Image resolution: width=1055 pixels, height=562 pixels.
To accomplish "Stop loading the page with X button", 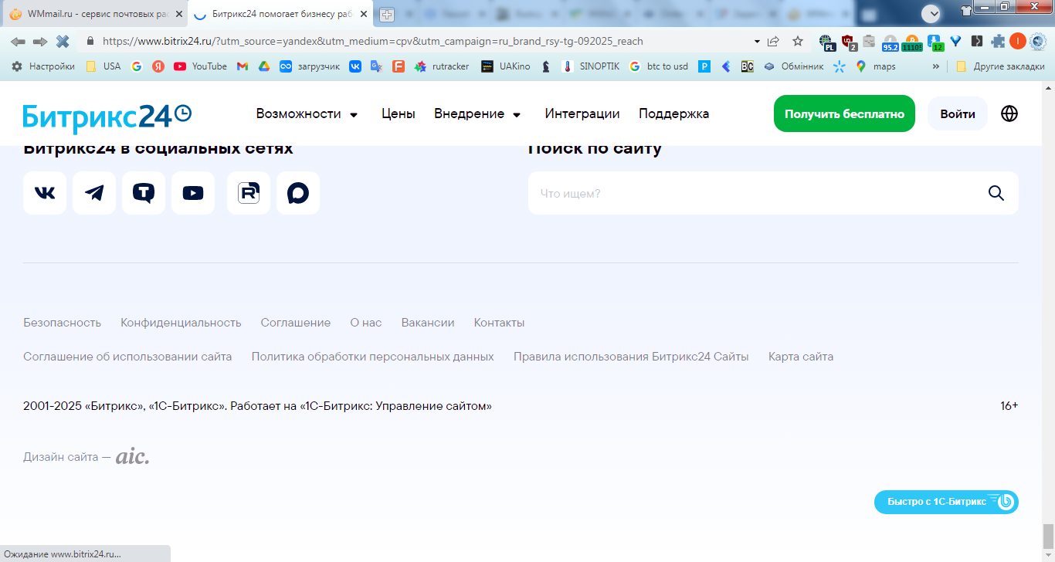I will 63,41.
